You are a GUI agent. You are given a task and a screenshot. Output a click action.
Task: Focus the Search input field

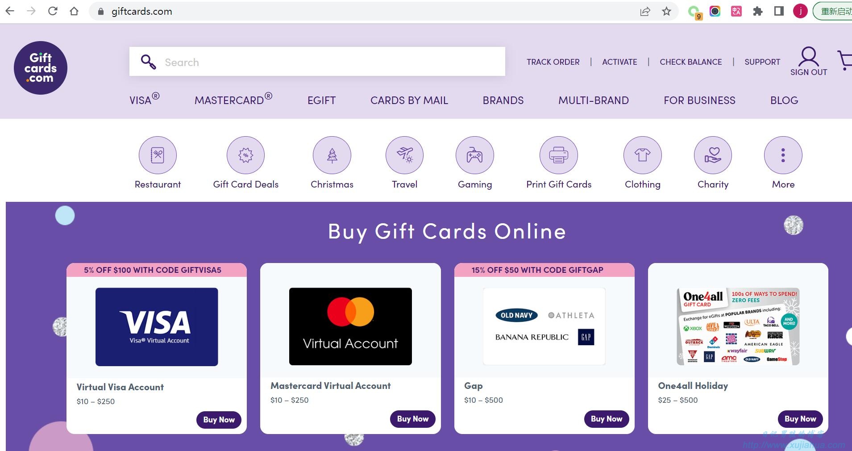[x=317, y=62]
